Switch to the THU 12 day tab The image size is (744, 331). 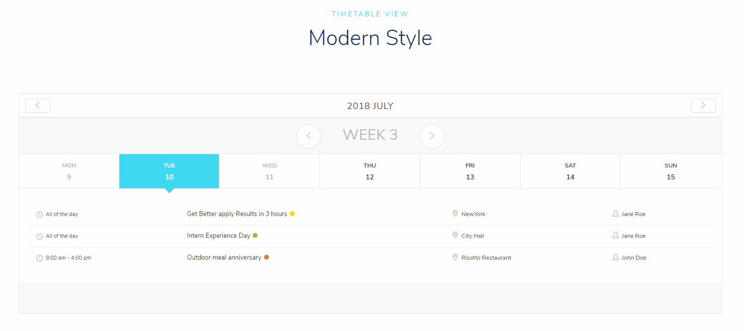(x=370, y=171)
